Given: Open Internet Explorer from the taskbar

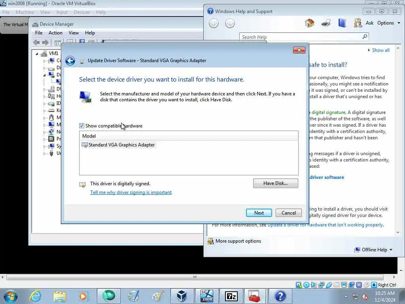Looking at the screenshot, I should [x=35, y=296].
